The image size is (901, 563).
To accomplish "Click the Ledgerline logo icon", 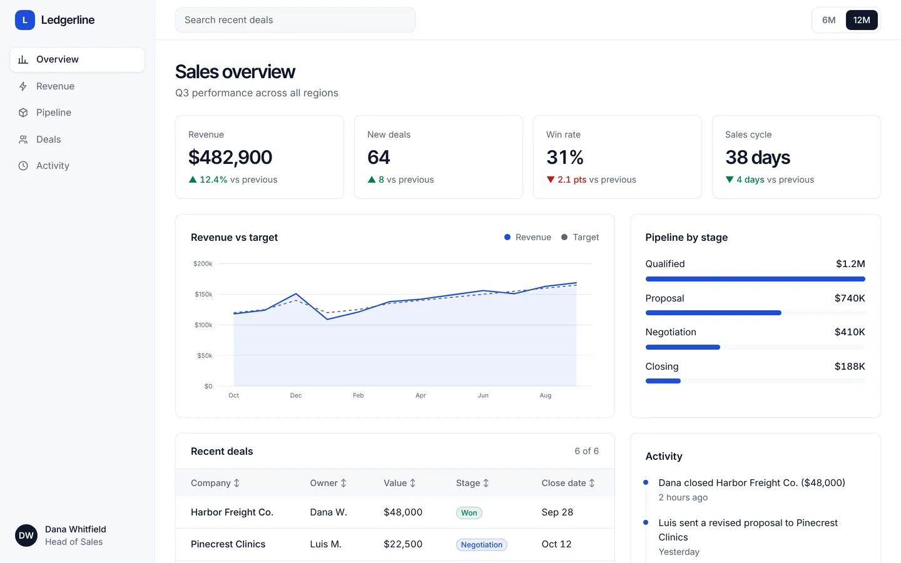I will tap(25, 20).
